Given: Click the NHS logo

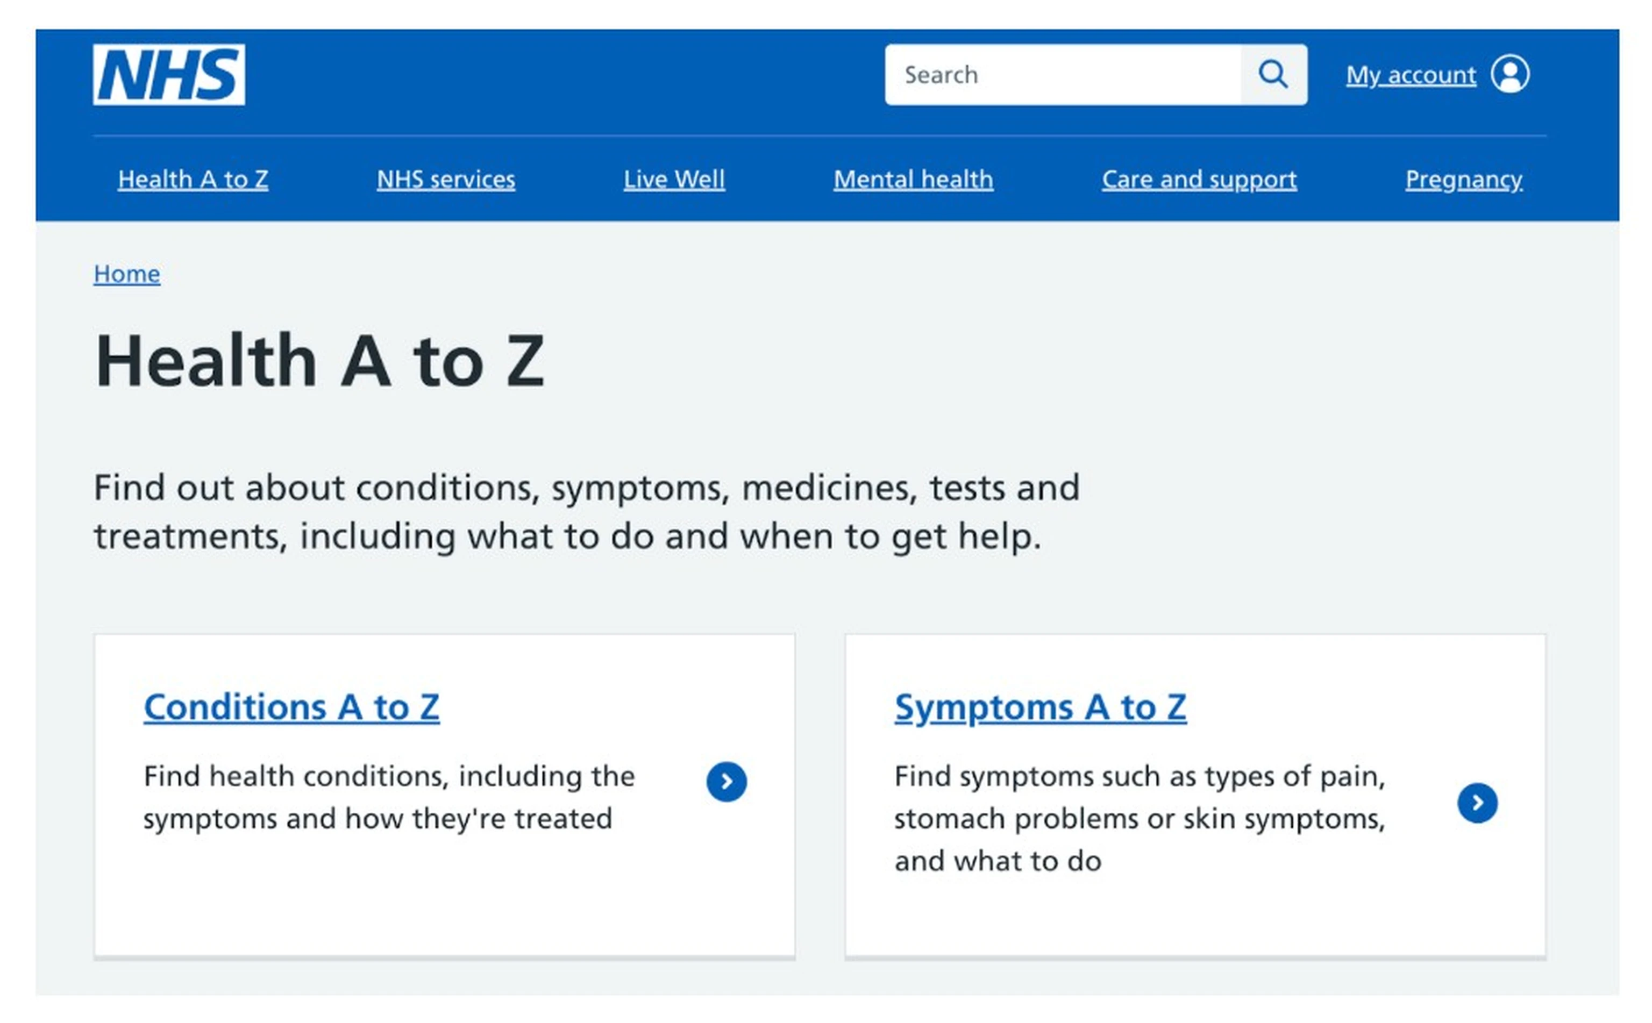Looking at the screenshot, I should [168, 74].
